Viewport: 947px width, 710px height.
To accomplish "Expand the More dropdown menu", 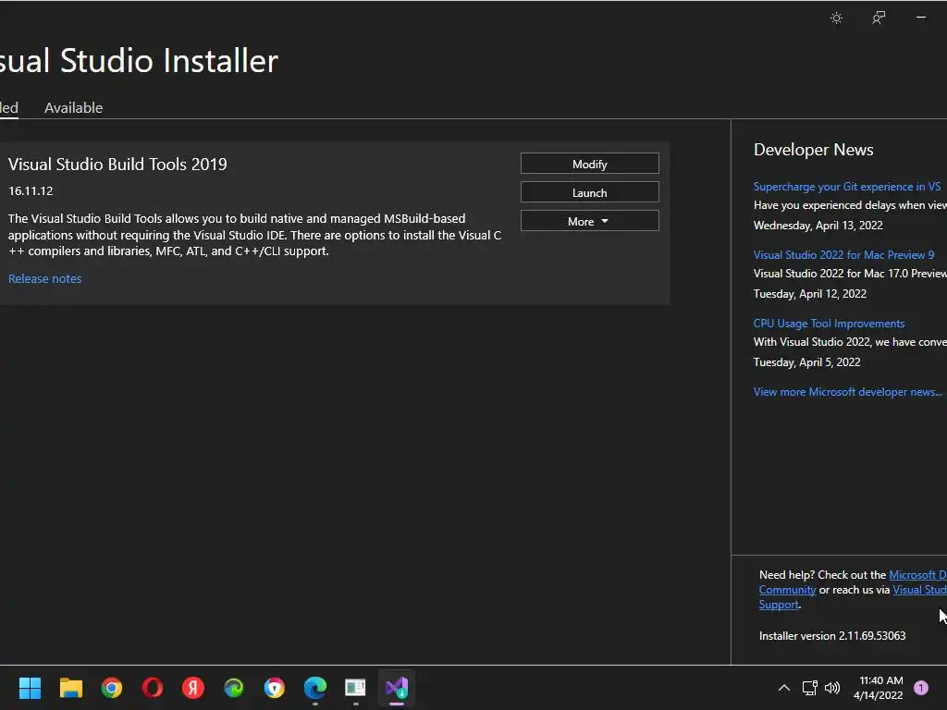I will coord(589,221).
